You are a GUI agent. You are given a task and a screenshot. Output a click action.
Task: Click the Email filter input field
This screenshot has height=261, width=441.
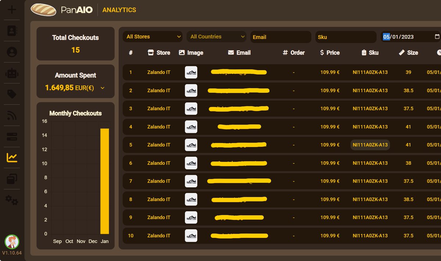coord(281,37)
